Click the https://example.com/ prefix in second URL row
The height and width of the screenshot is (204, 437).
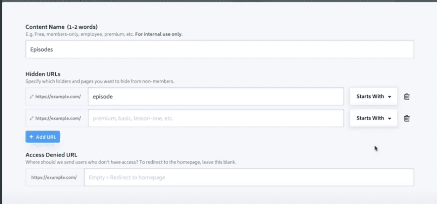click(x=58, y=118)
